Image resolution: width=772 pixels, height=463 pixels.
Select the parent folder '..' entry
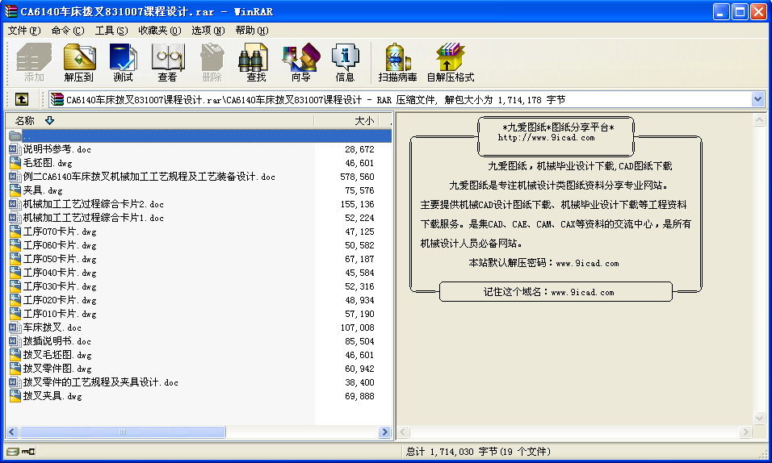click(x=27, y=136)
